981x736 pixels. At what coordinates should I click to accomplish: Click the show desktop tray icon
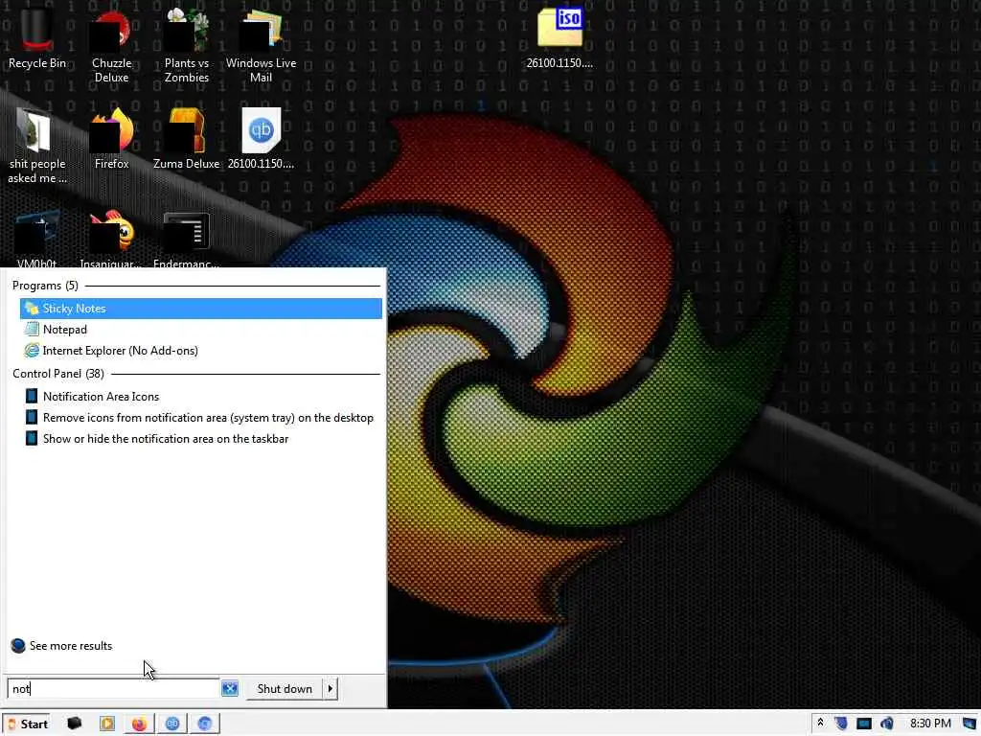point(970,724)
